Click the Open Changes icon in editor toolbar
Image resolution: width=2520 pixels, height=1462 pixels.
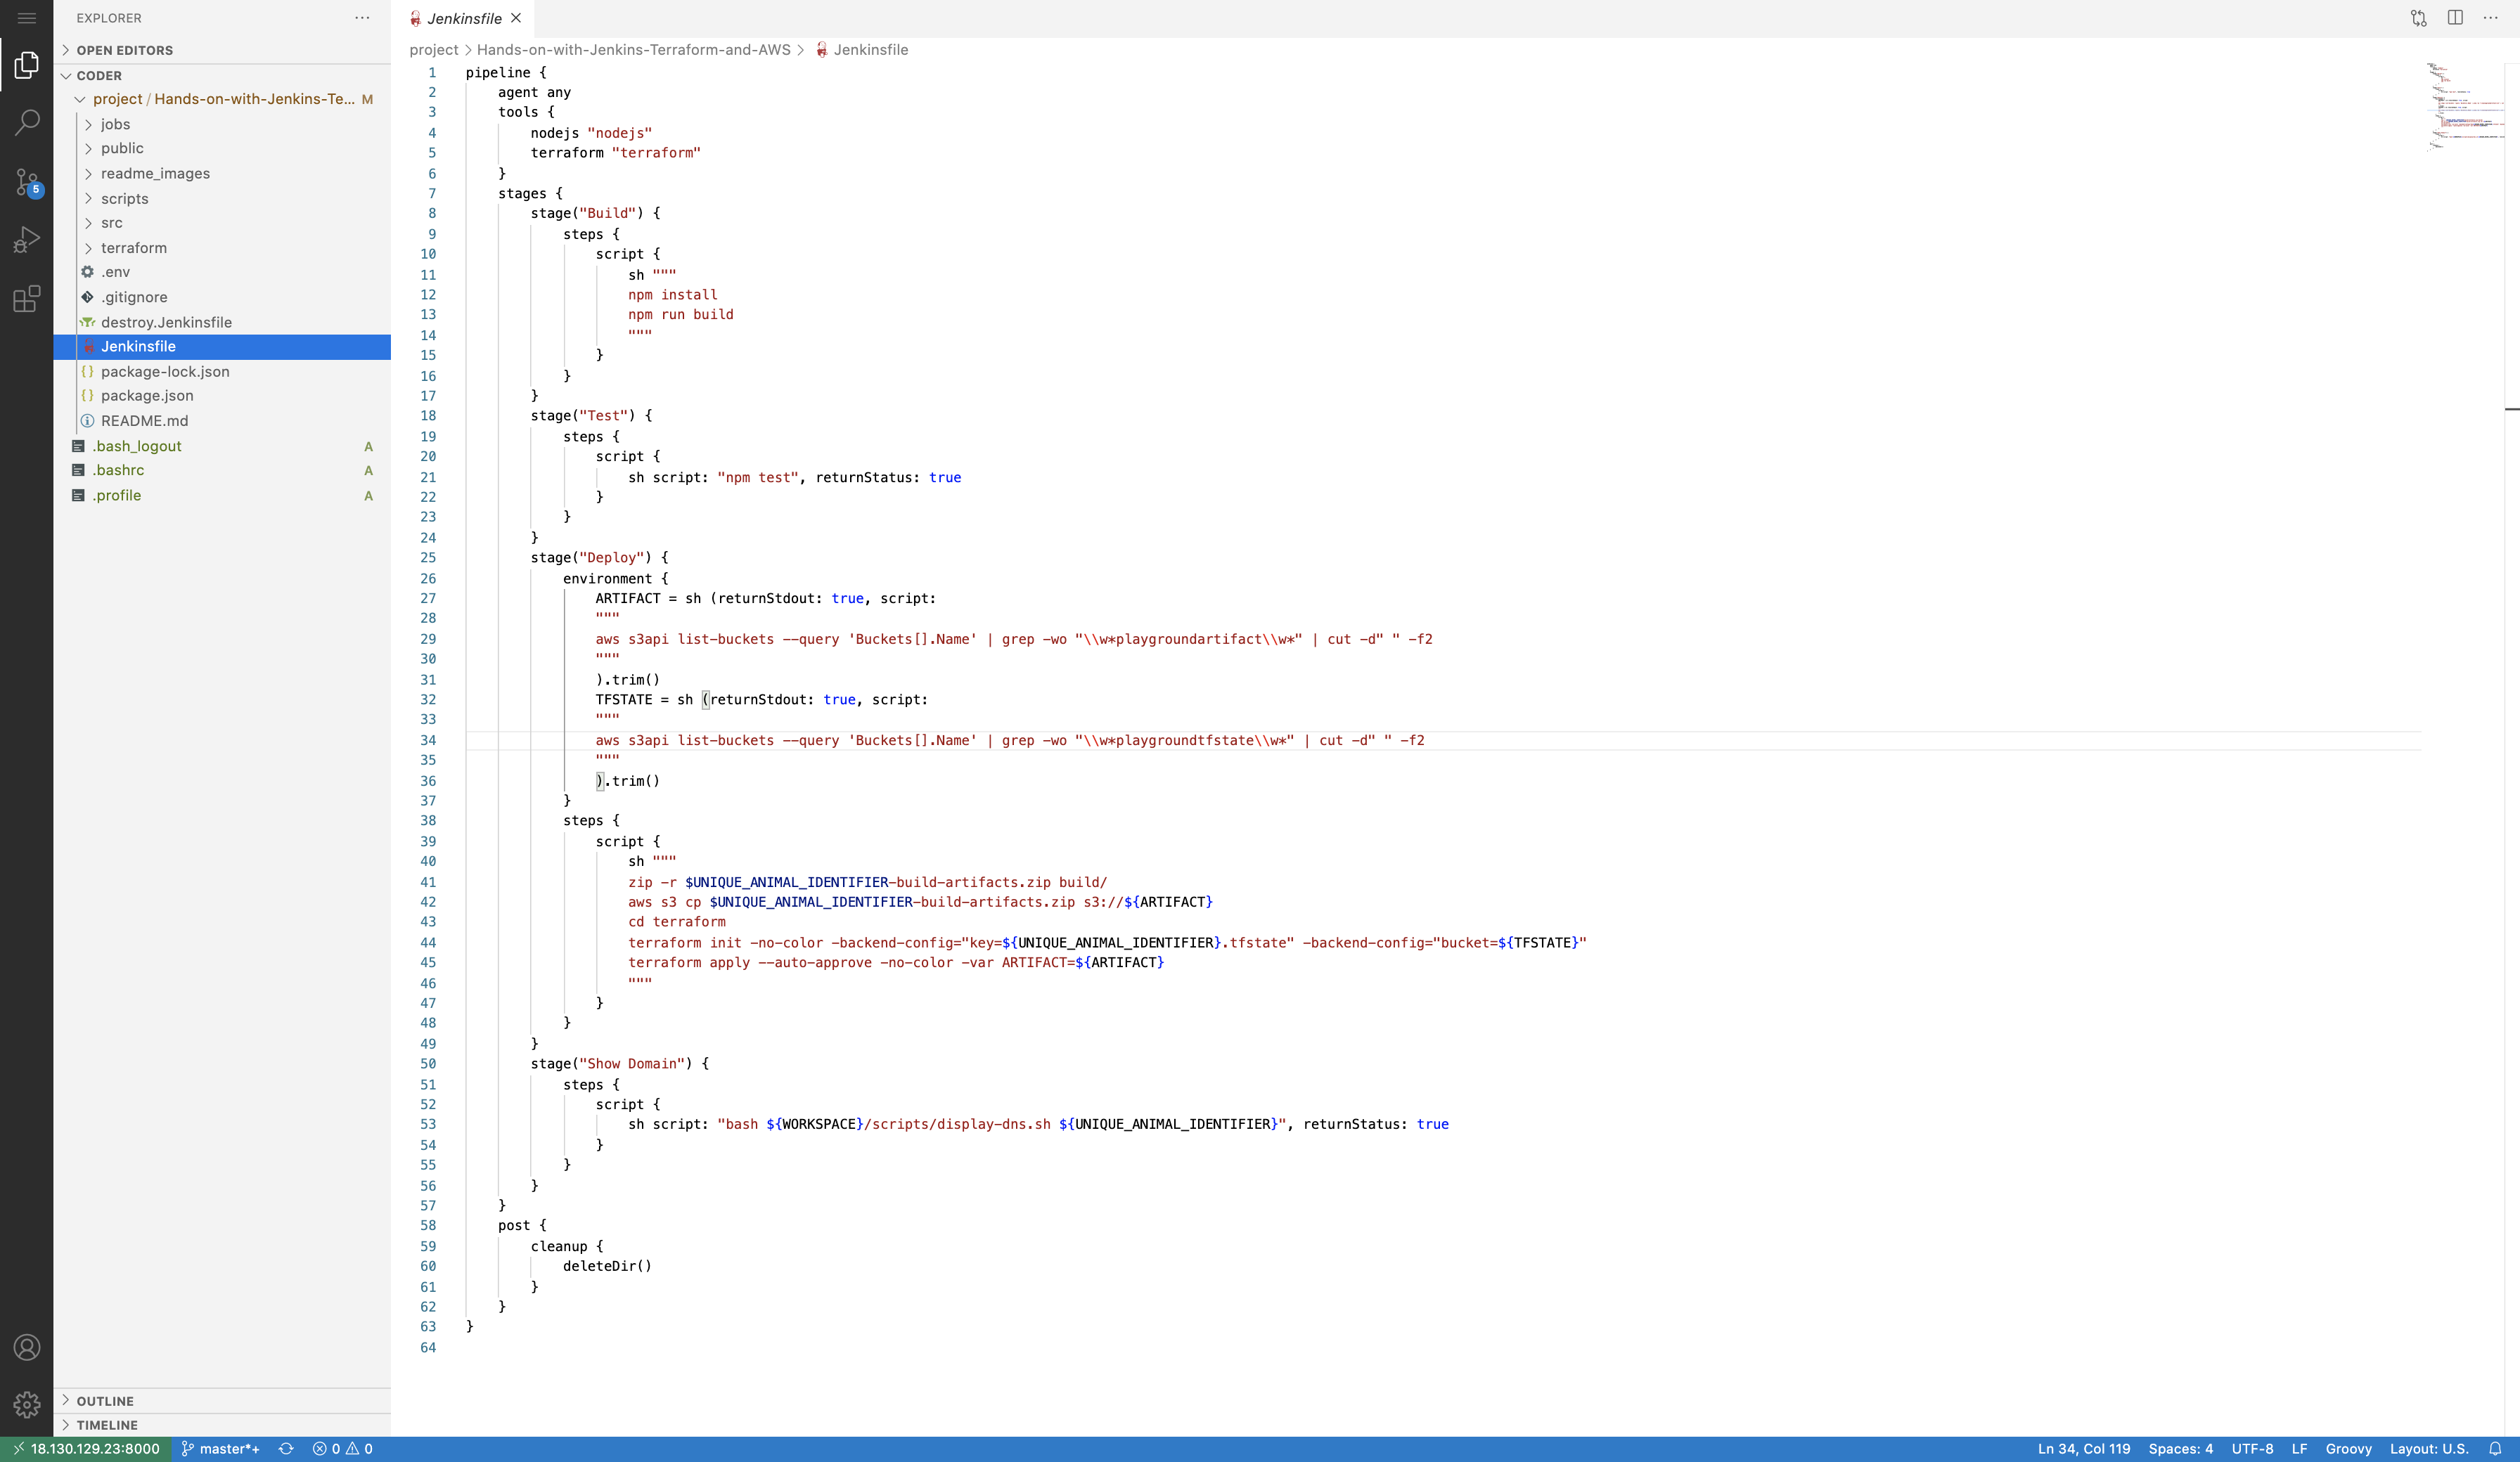[2418, 18]
